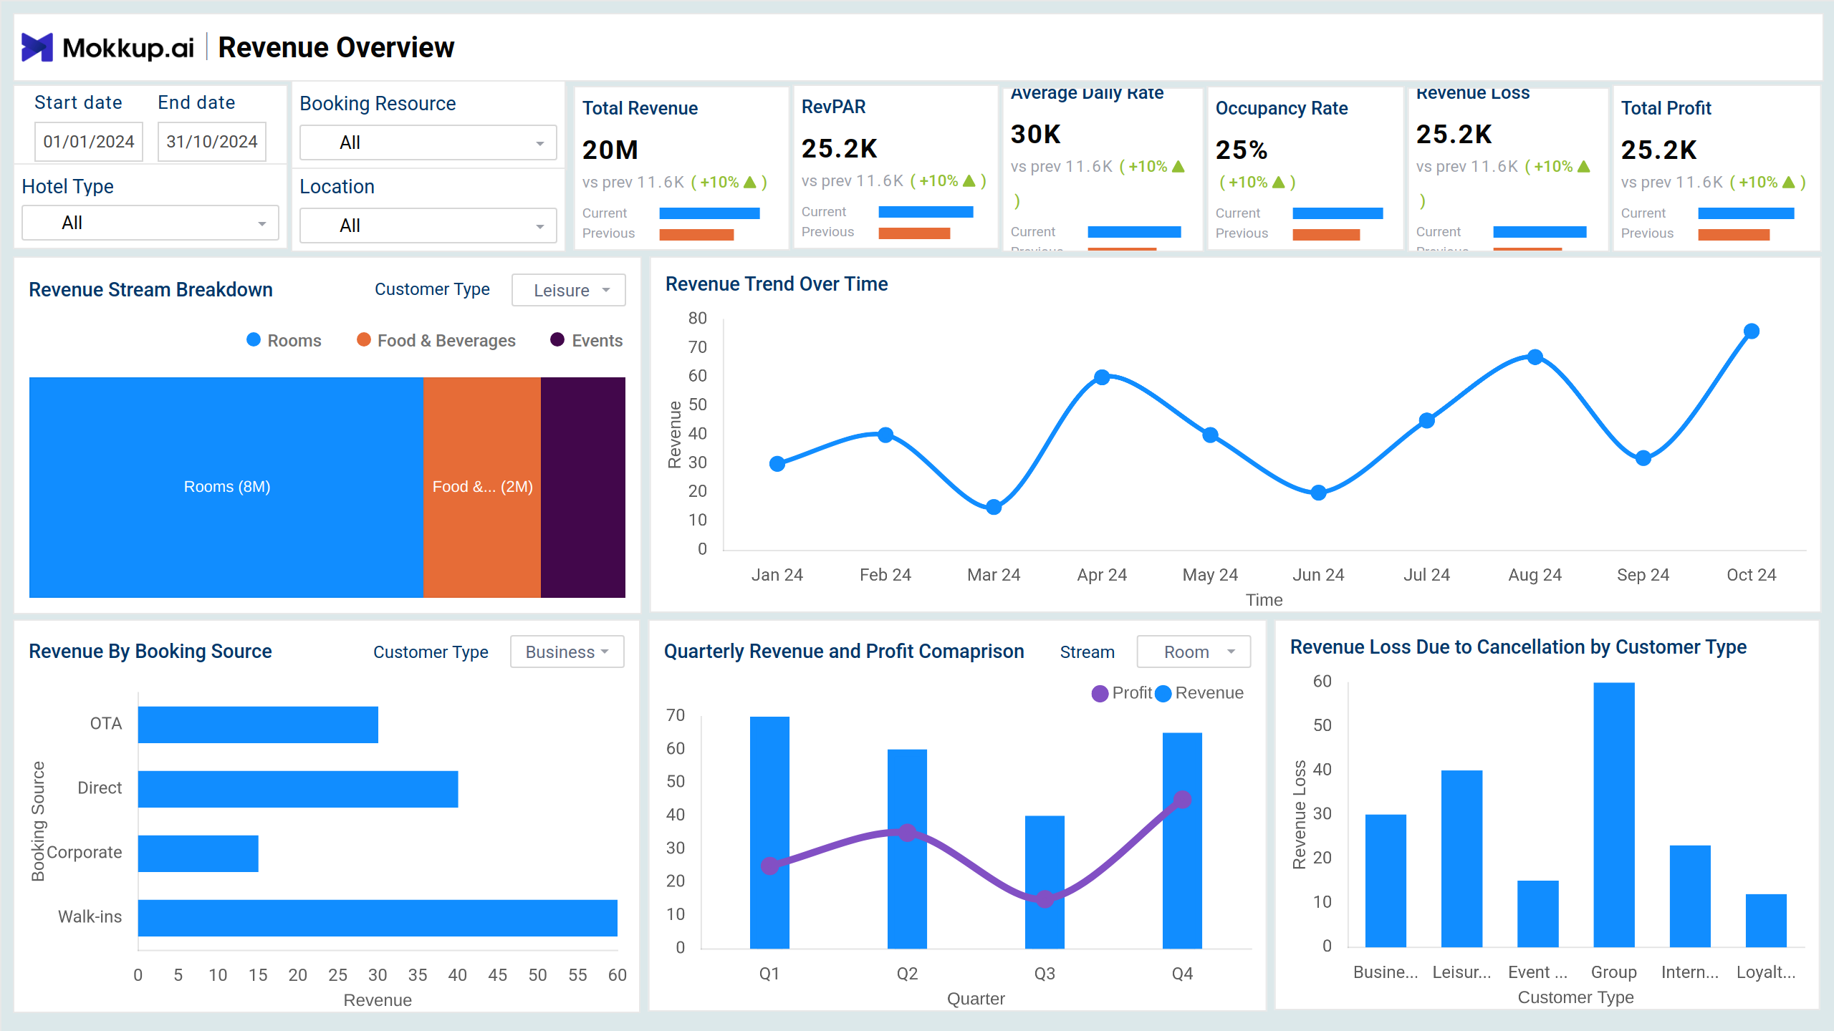Screen dimensions: 1834x1031
Task: Click the Q3 revenue bar
Action: pos(1045,882)
